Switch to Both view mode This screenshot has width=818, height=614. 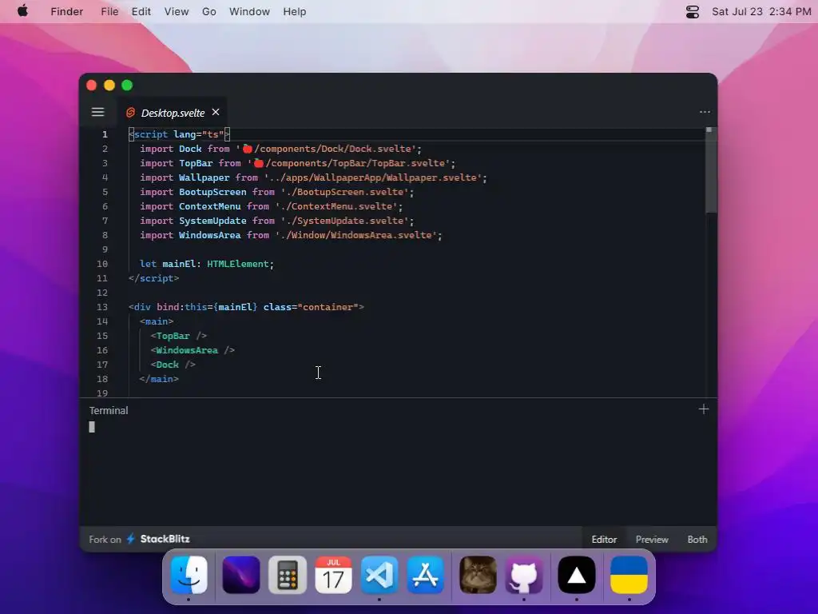[x=697, y=540]
